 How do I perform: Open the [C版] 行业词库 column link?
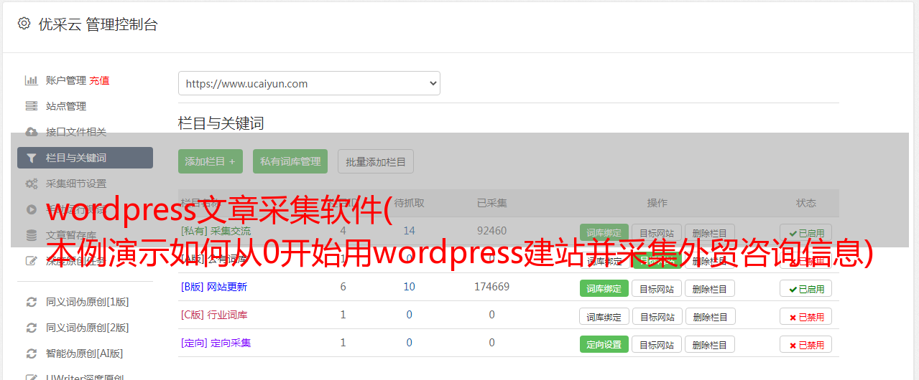coord(214,315)
